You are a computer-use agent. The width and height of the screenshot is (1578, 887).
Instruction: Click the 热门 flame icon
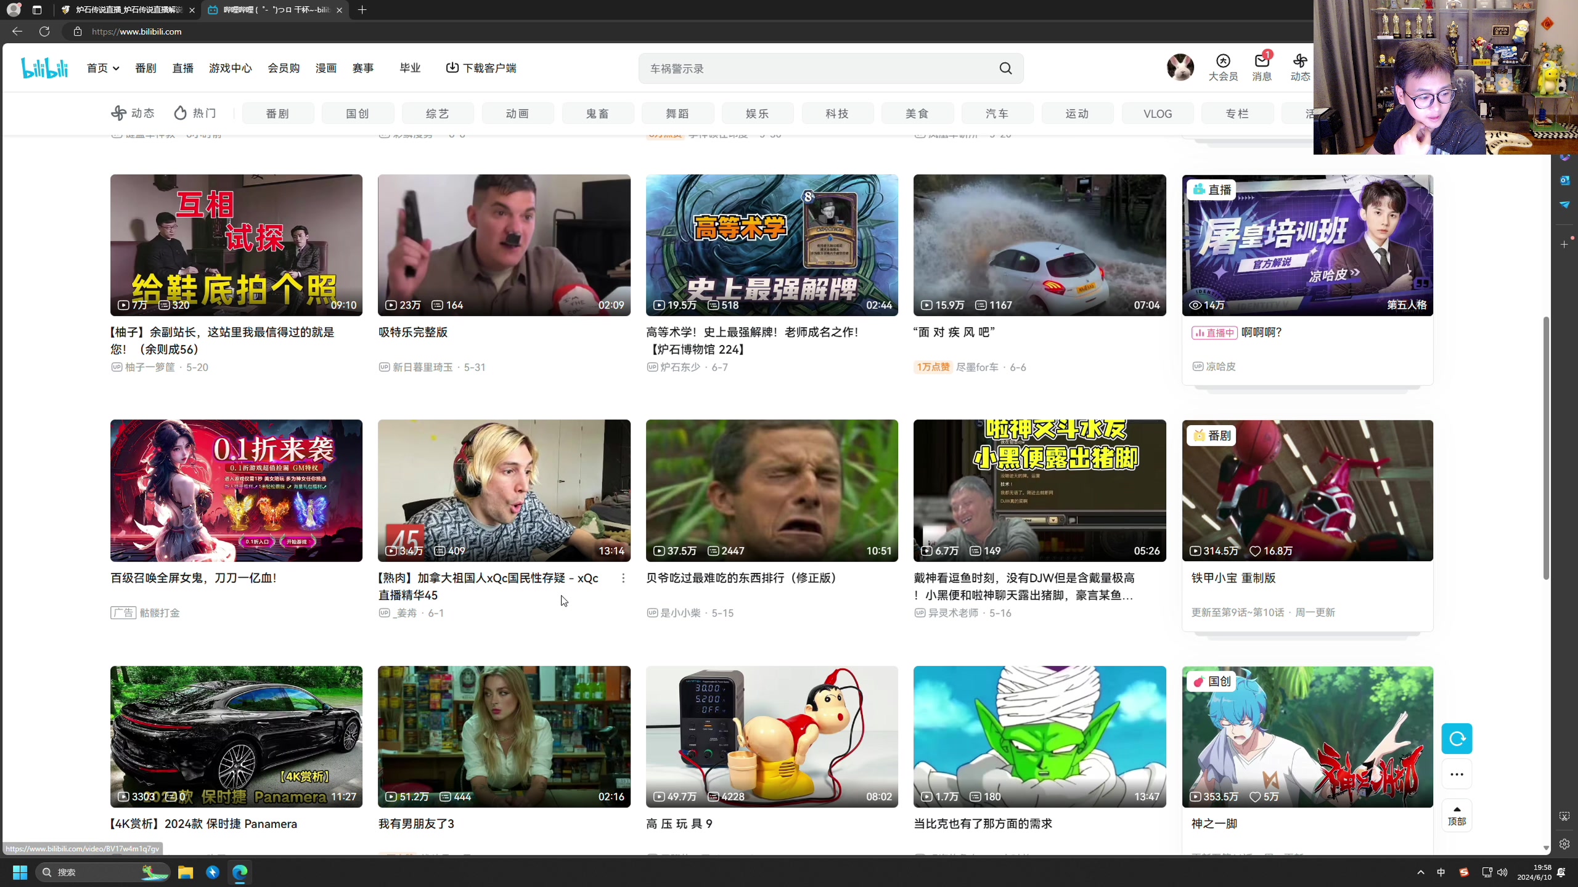click(180, 113)
